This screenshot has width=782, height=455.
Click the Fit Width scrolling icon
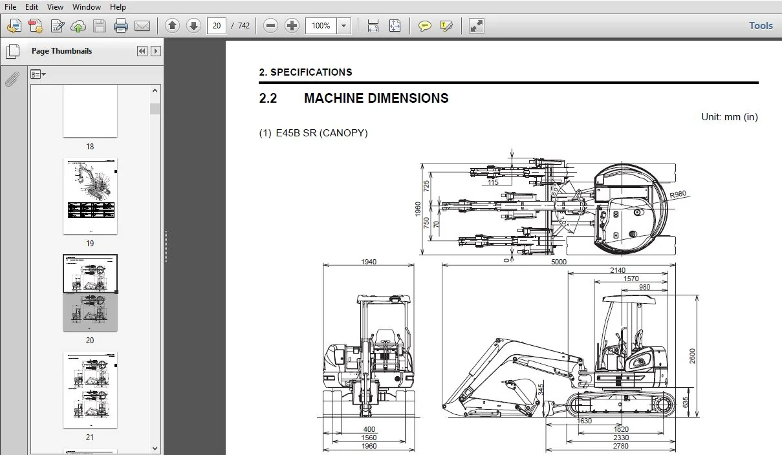pos(373,26)
